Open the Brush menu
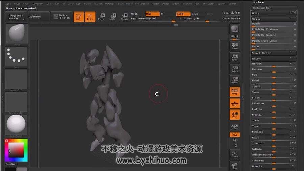The width and height of the screenshot is (304, 171). (17, 4)
